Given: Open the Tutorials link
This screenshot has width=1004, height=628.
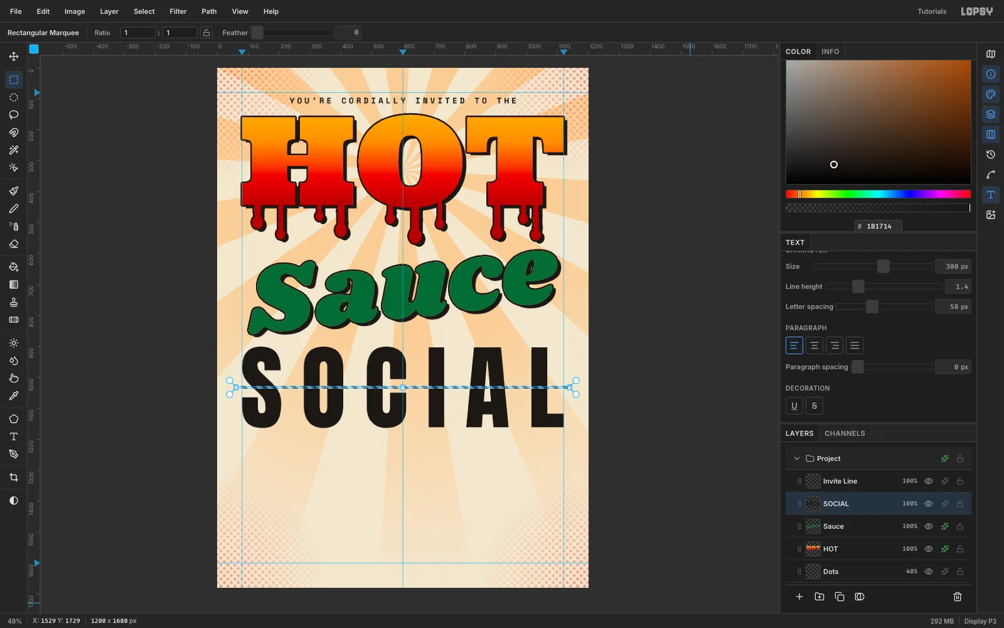Looking at the screenshot, I should click(x=932, y=11).
